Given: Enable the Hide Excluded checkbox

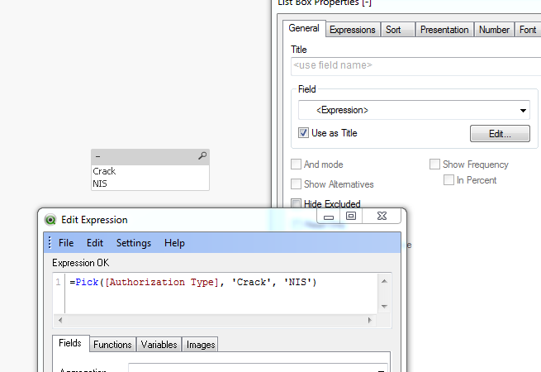Looking at the screenshot, I should 296,203.
